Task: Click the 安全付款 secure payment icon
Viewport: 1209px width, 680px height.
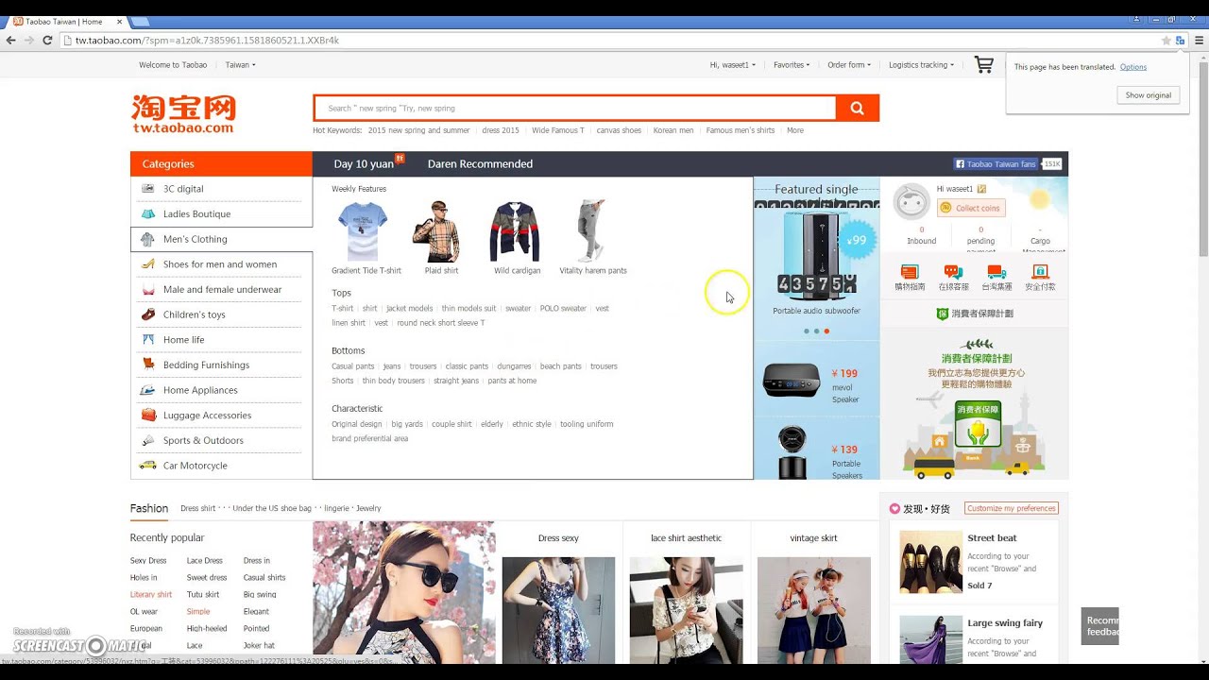Action: (x=1040, y=272)
